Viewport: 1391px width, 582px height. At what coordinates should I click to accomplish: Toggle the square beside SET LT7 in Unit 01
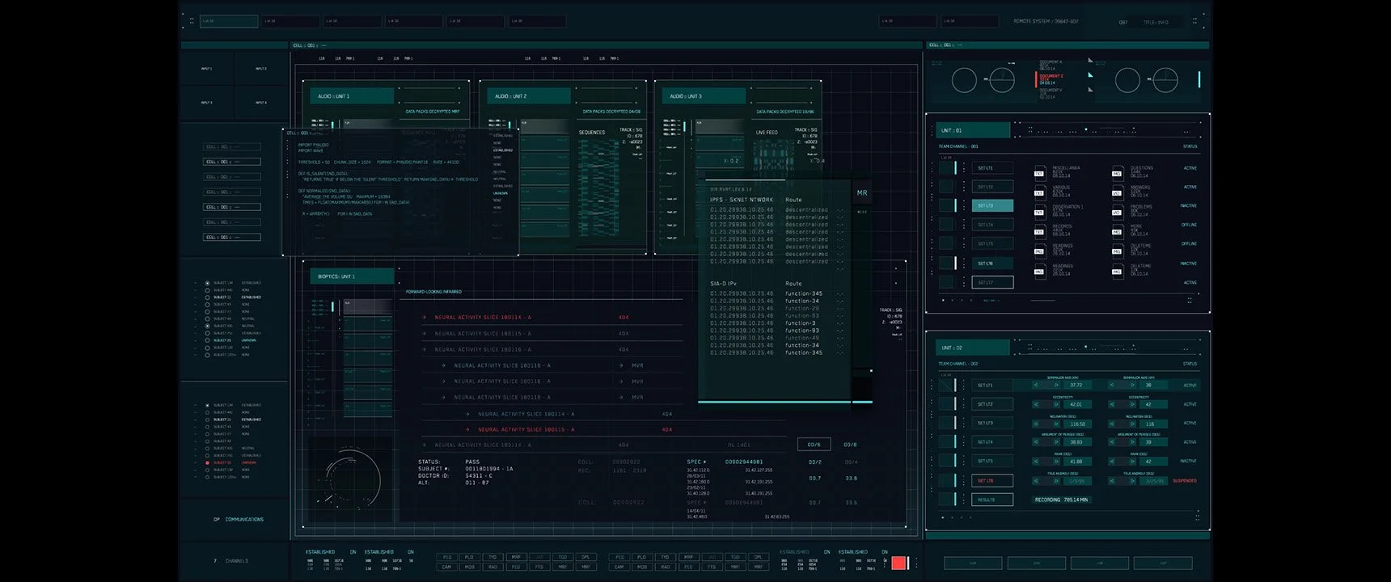pos(945,282)
